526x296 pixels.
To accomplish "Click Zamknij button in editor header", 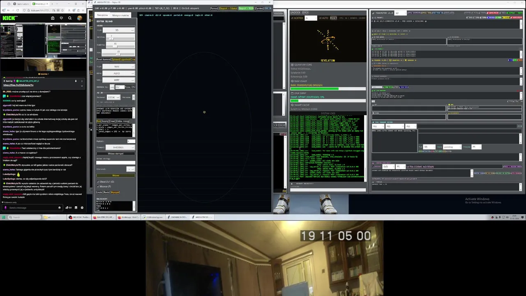I will point(259,8).
